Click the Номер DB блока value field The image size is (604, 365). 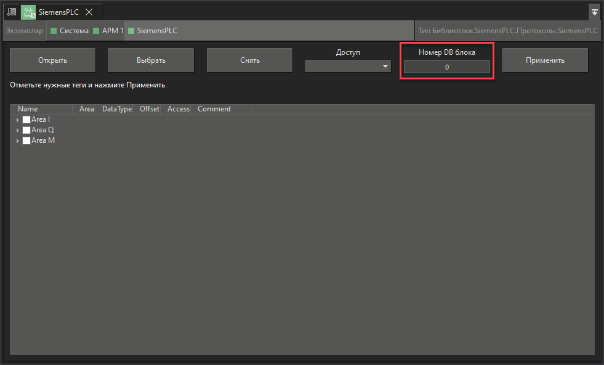446,66
